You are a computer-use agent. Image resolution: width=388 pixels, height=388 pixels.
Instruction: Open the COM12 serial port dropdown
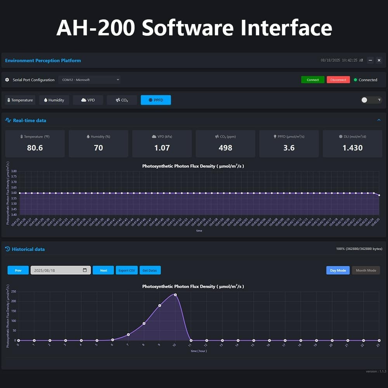click(x=89, y=80)
